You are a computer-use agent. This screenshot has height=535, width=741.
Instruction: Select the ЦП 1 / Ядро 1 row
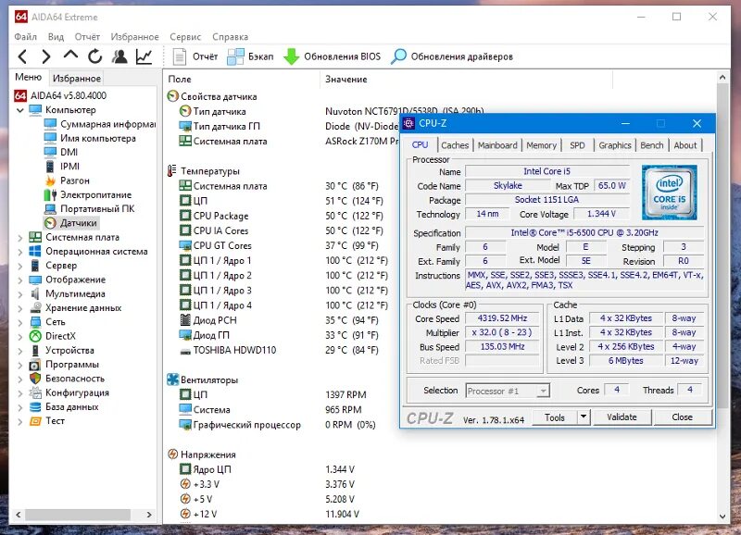click(283, 261)
